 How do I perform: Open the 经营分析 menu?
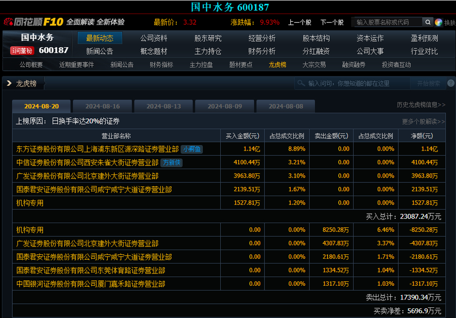tap(262, 38)
